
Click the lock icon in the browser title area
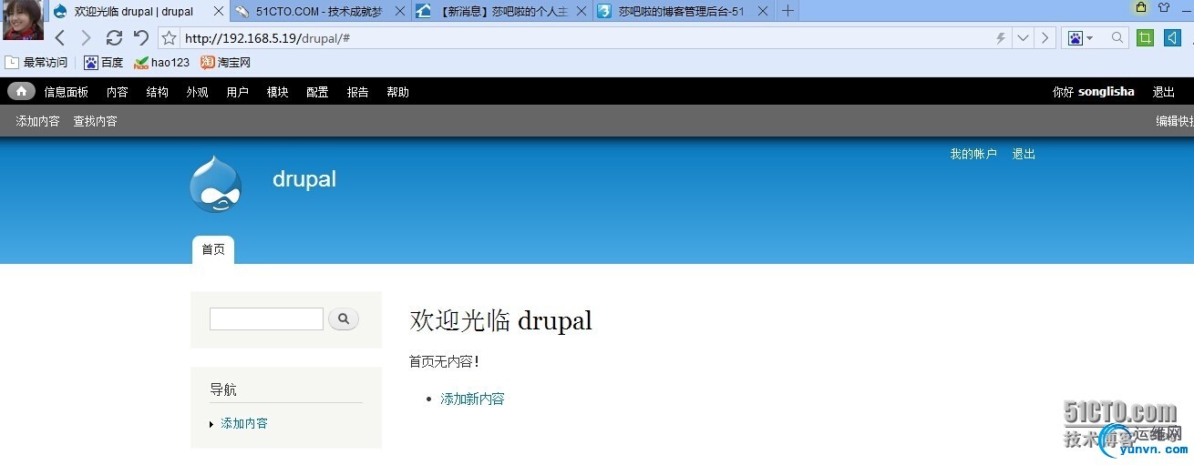(x=1141, y=7)
